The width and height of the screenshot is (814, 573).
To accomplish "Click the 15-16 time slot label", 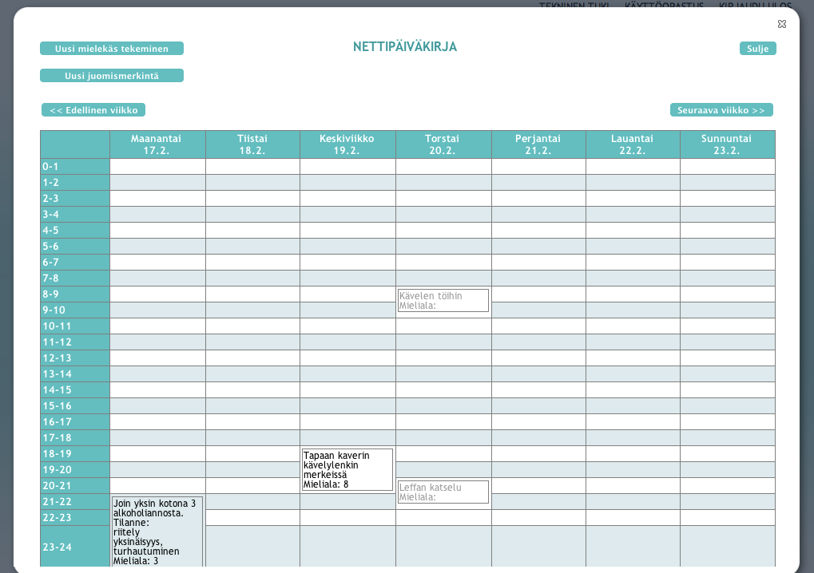I will click(75, 406).
